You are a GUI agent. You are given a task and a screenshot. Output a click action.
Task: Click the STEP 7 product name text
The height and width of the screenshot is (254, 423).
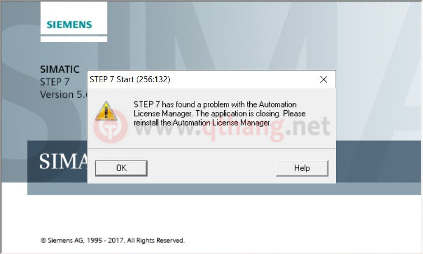click(x=55, y=82)
